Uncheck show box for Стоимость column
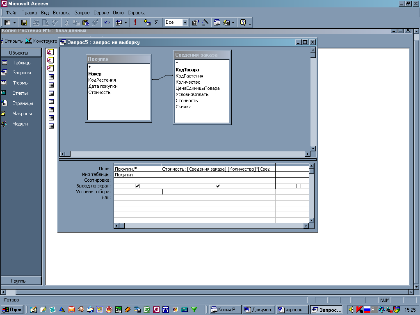Screen dimensions: 420x315 pos(218,186)
